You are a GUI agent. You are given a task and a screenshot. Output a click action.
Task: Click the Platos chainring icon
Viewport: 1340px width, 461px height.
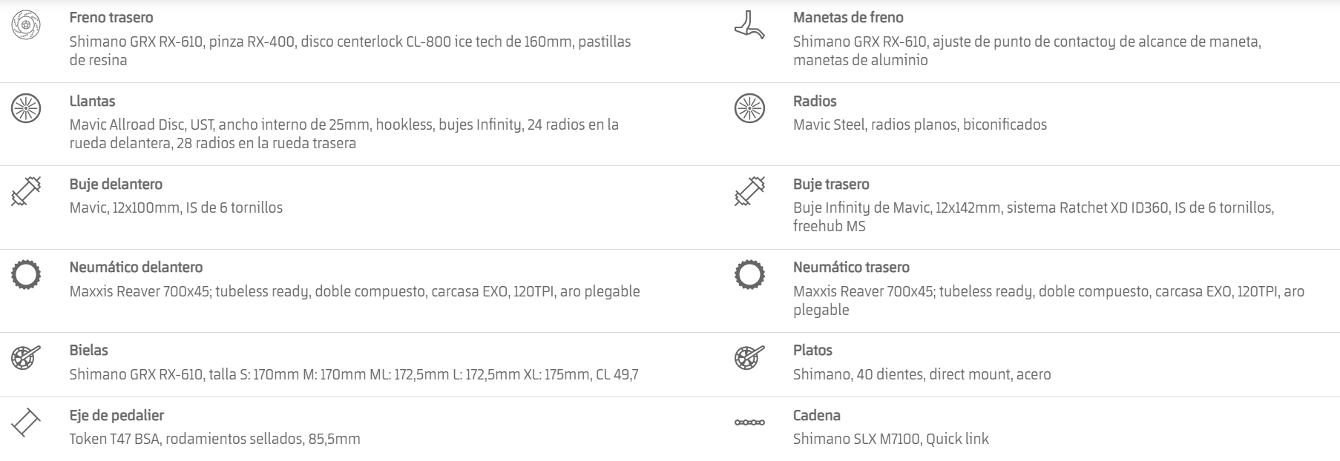pyautogui.click(x=749, y=357)
